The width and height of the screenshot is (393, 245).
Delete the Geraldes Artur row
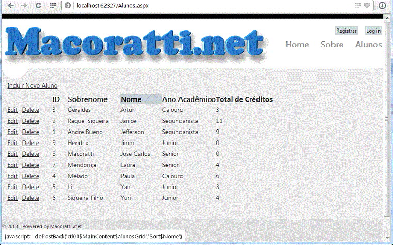(31, 110)
